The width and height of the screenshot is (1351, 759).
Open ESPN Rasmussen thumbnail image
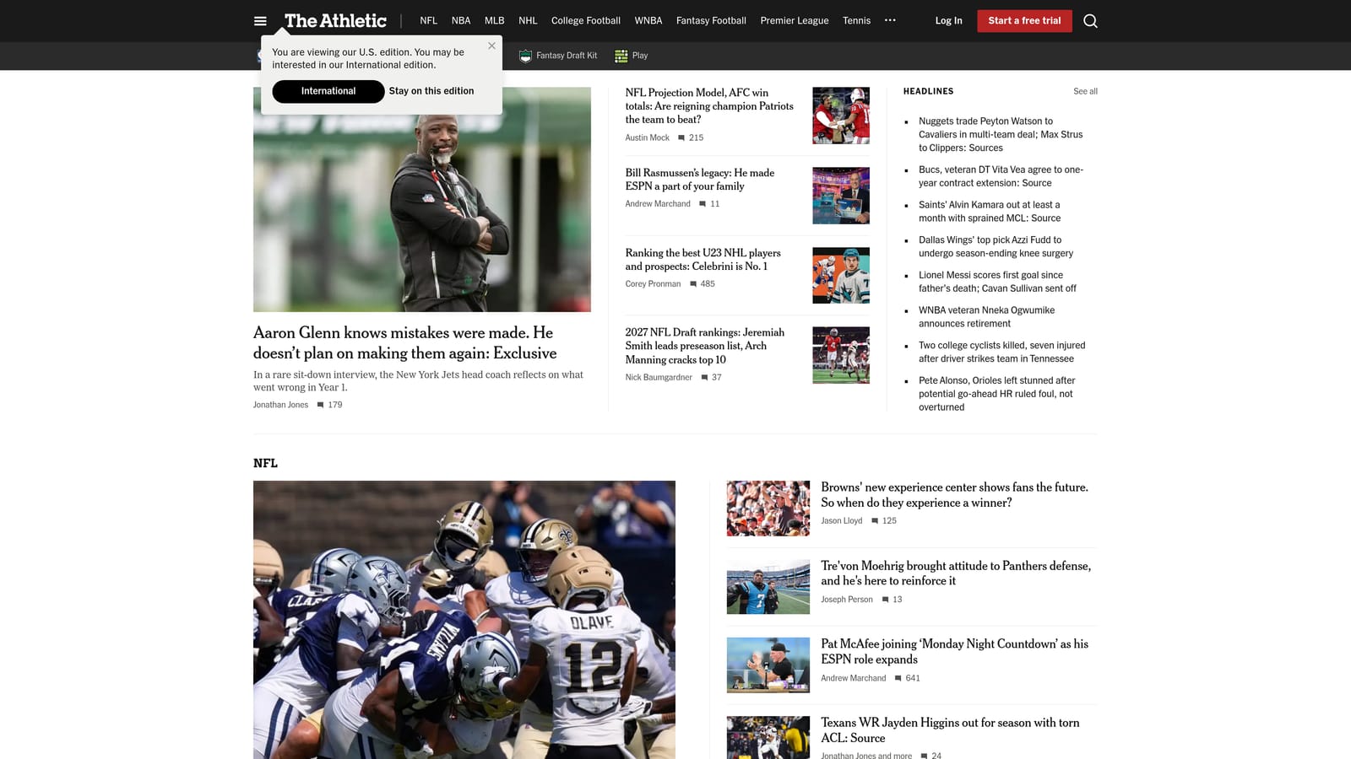tap(841, 196)
